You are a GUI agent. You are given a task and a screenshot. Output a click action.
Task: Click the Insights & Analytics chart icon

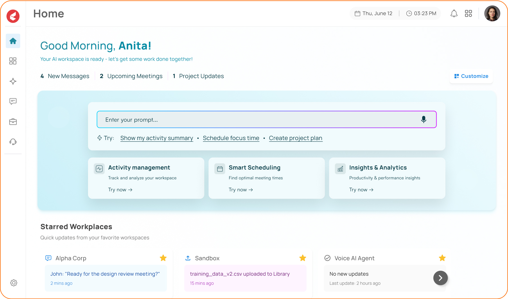340,169
